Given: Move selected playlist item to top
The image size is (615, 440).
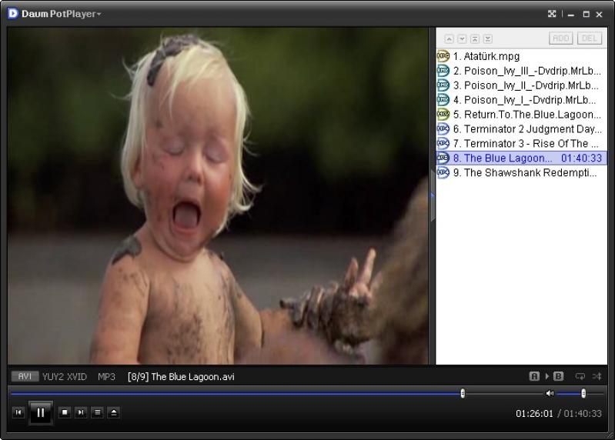Looking at the screenshot, I should pyautogui.click(x=475, y=38).
